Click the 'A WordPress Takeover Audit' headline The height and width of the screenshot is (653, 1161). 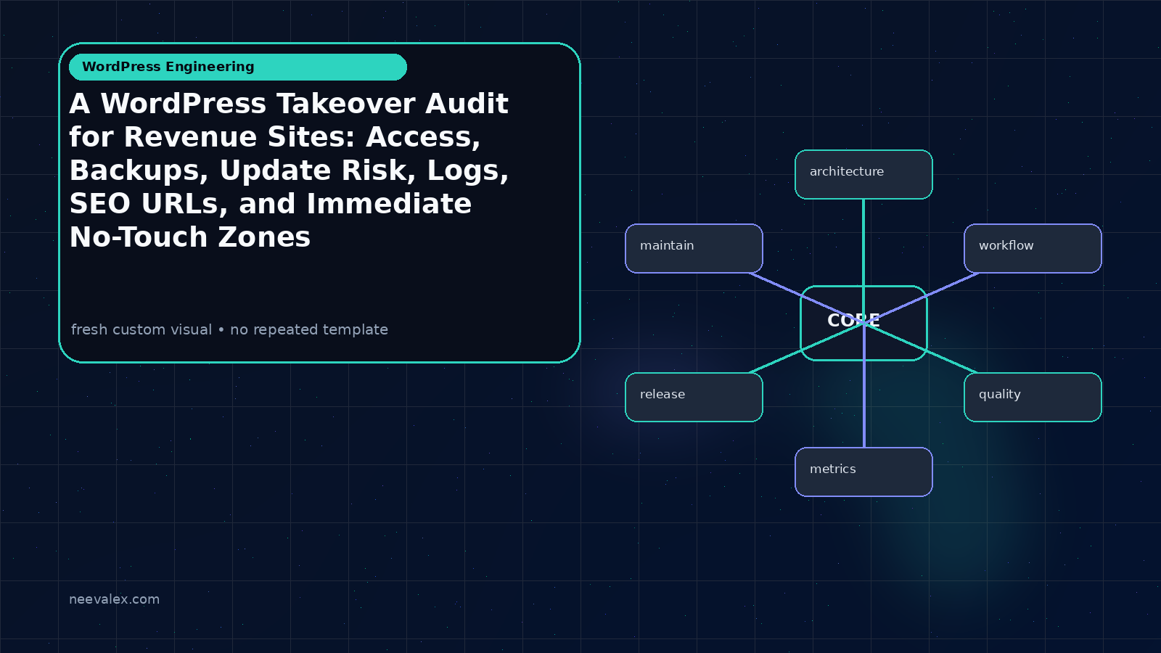(x=289, y=170)
